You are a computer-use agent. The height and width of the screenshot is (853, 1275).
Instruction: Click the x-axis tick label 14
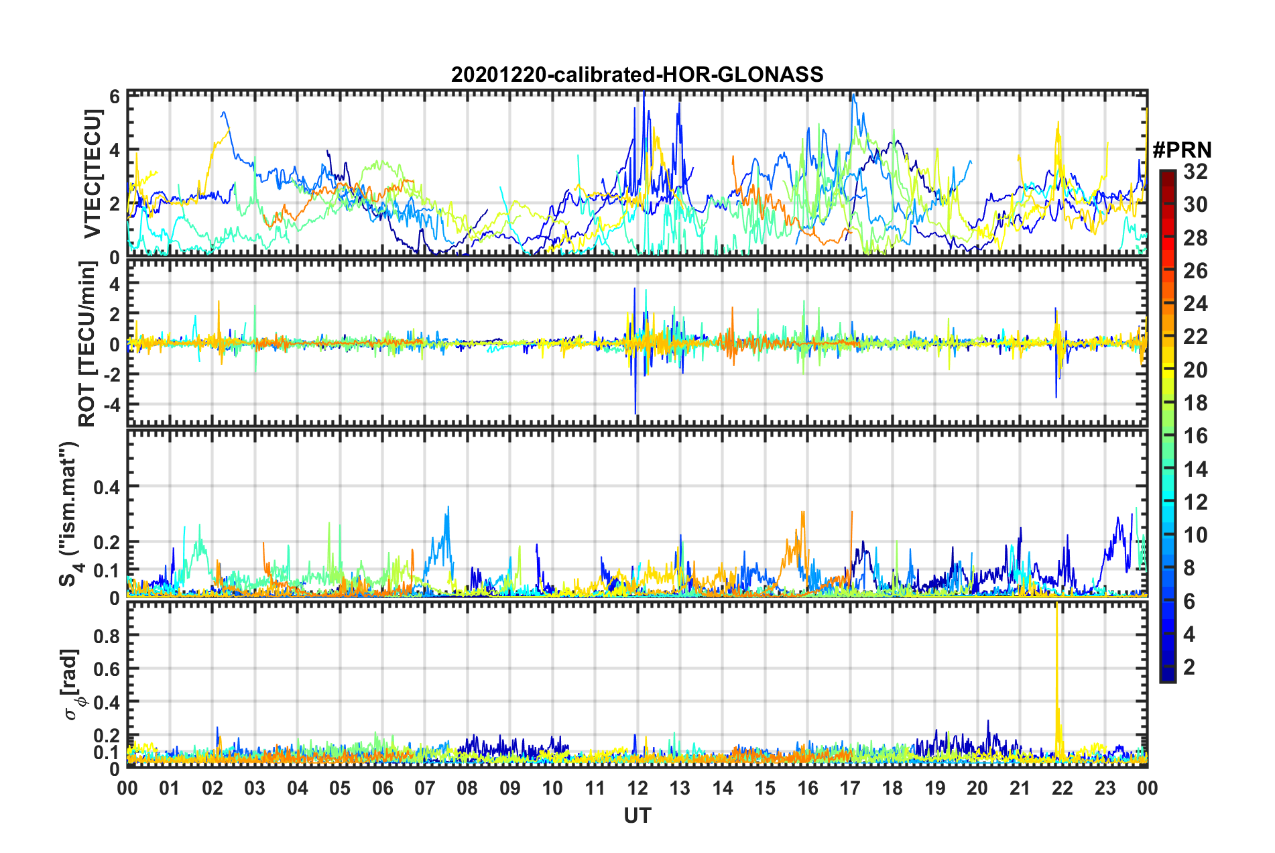(x=723, y=789)
